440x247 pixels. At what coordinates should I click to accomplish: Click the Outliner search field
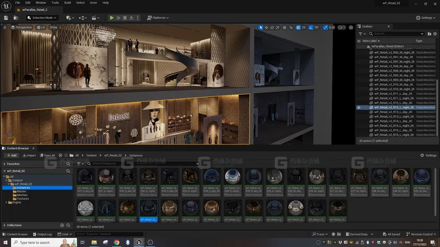(x=396, y=34)
